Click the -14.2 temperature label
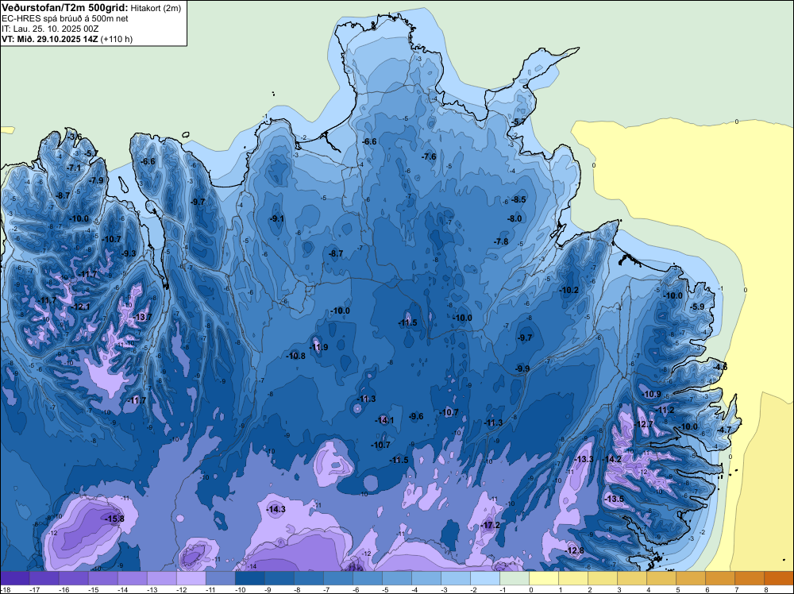The height and width of the screenshot is (594, 794). tap(612, 459)
